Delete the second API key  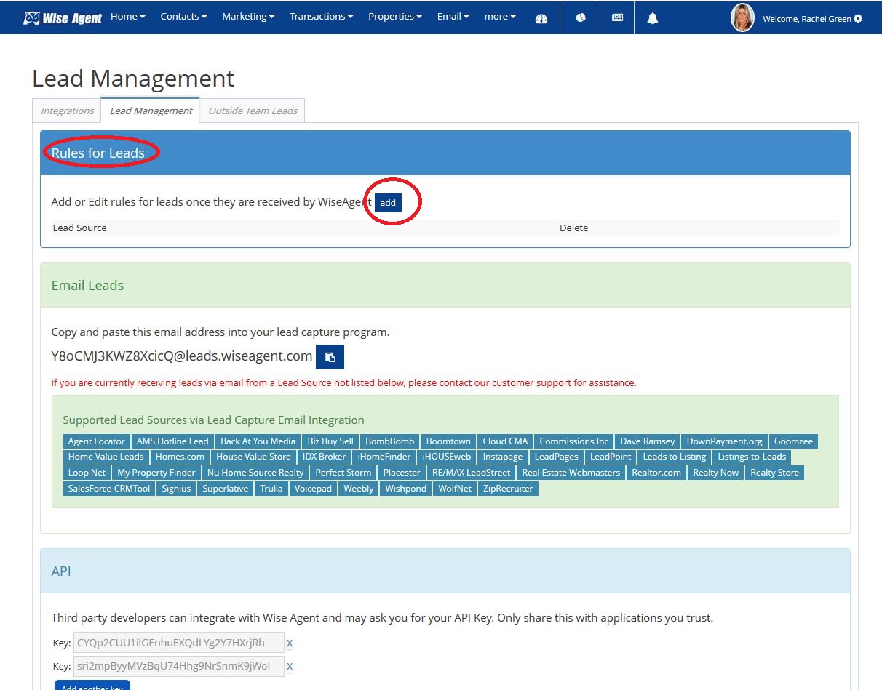coord(290,667)
